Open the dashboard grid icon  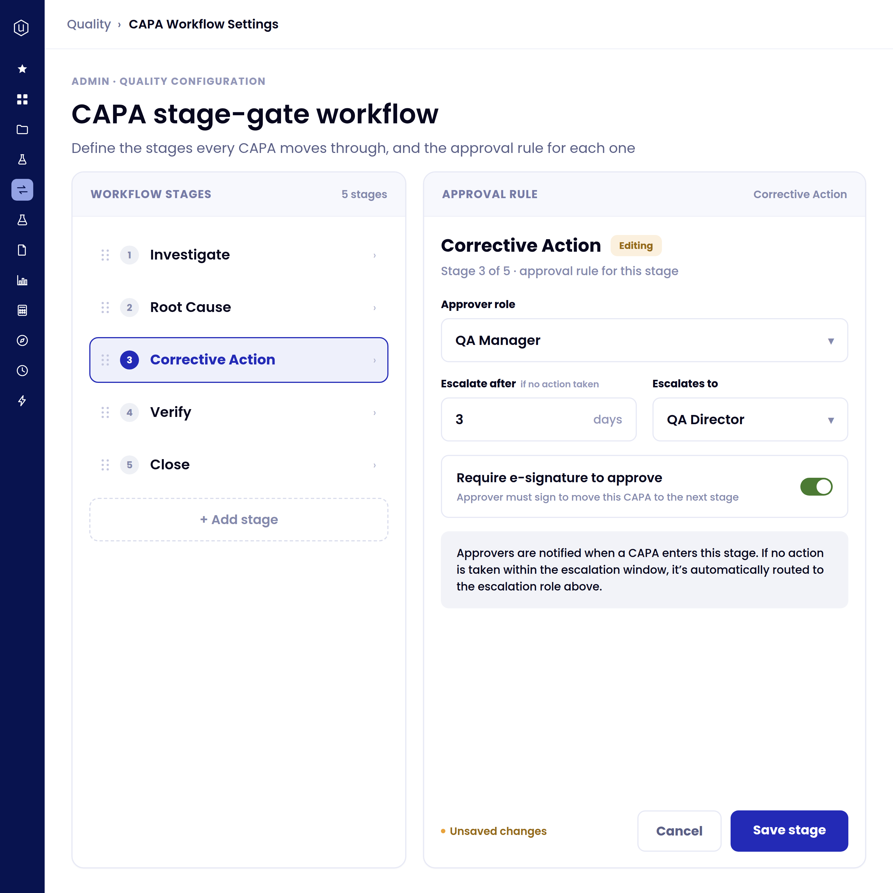22,99
